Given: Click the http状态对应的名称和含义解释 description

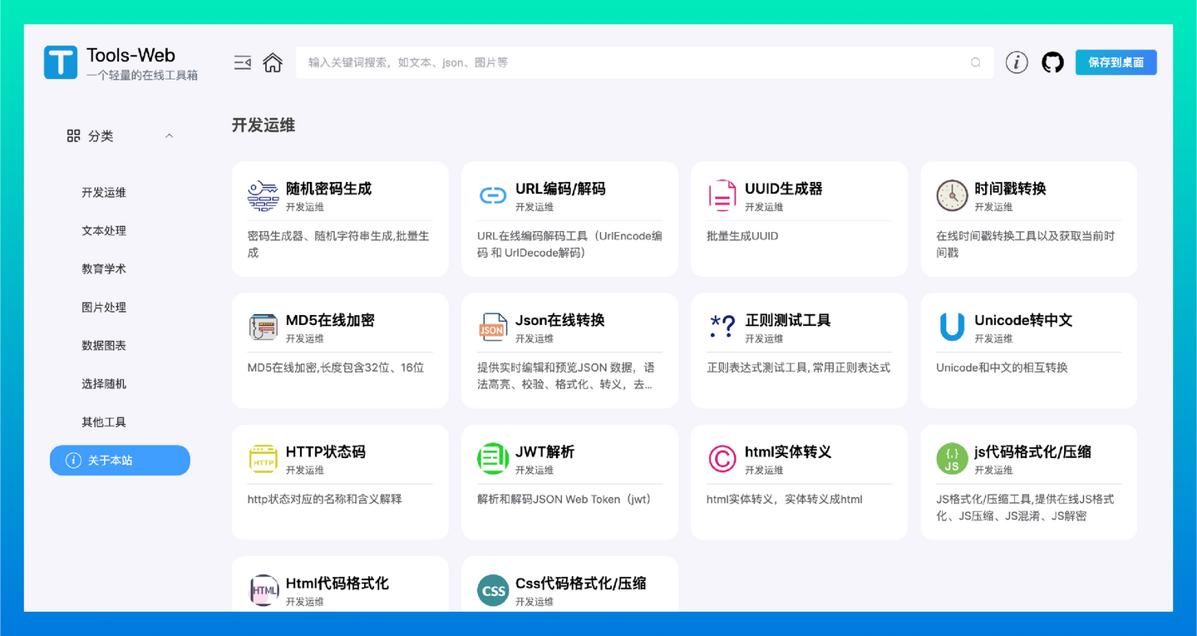Looking at the screenshot, I should pyautogui.click(x=325, y=499).
